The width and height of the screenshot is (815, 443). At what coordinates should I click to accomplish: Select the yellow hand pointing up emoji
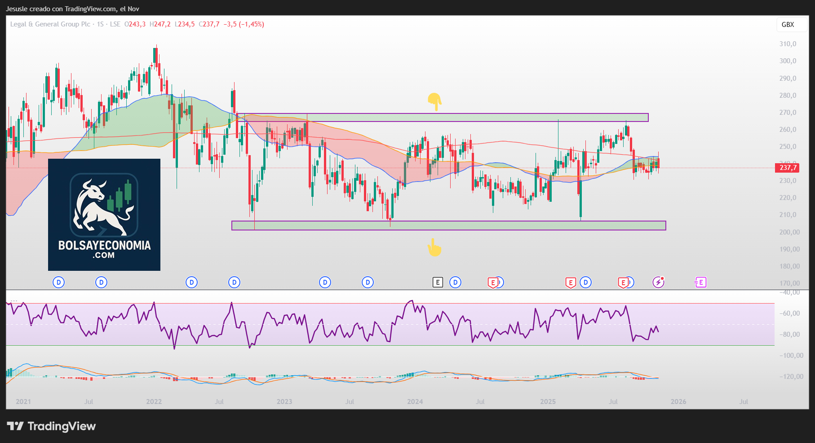[434, 248]
